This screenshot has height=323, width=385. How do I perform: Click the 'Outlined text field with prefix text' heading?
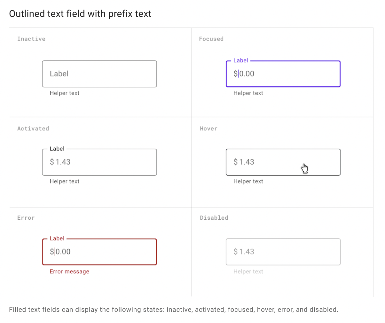point(80,14)
